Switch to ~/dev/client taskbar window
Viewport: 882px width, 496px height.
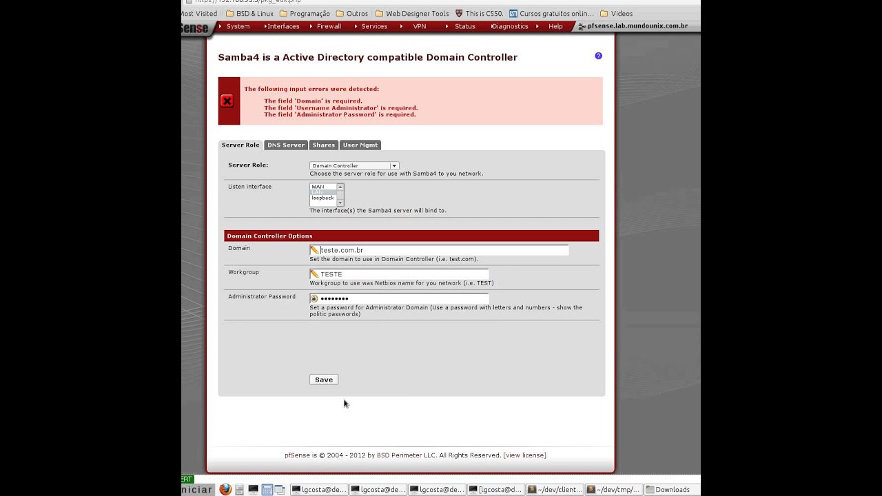pos(554,490)
